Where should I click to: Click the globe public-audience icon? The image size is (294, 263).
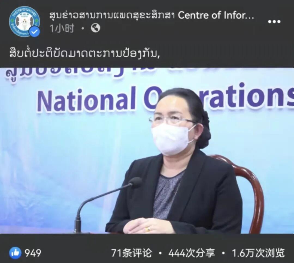(95, 28)
